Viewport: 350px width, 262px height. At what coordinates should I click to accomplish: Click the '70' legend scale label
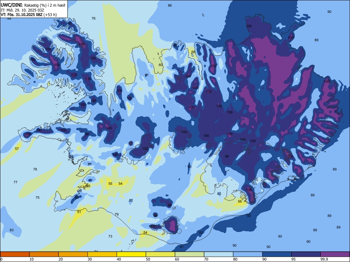206,259
